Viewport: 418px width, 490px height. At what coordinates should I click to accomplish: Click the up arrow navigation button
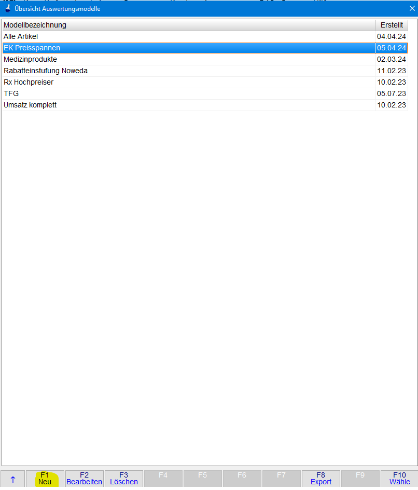pos(12,479)
